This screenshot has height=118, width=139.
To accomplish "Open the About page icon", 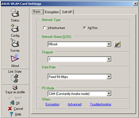I will point(15,58).
